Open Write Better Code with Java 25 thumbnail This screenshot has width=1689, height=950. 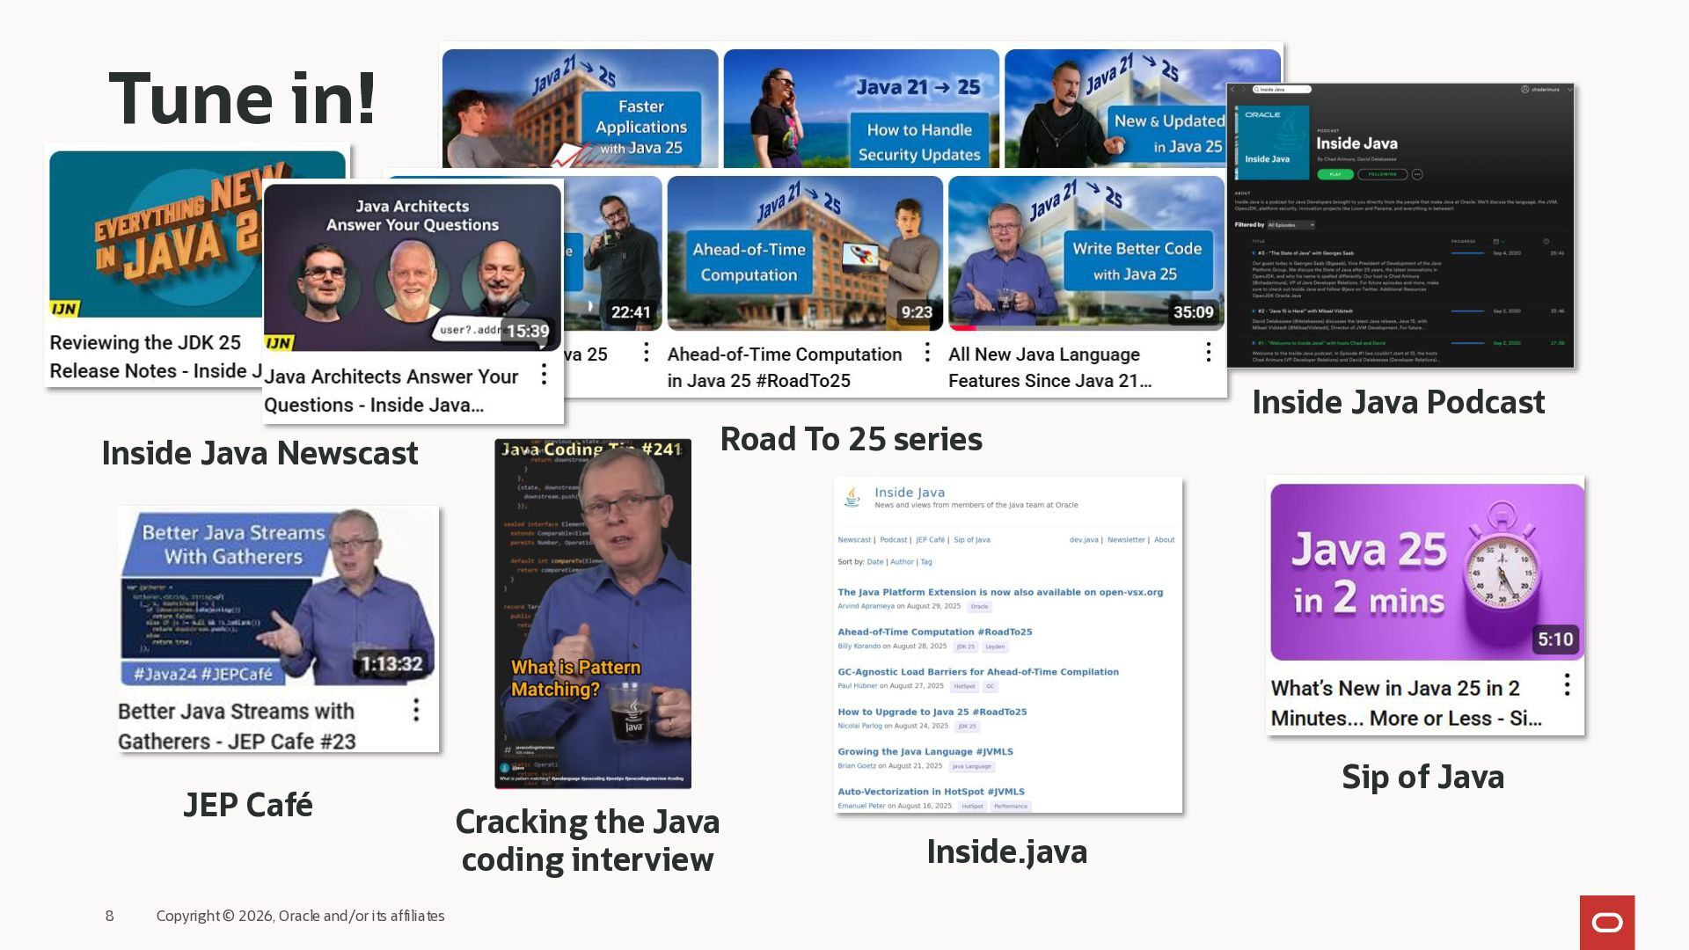click(x=1086, y=253)
